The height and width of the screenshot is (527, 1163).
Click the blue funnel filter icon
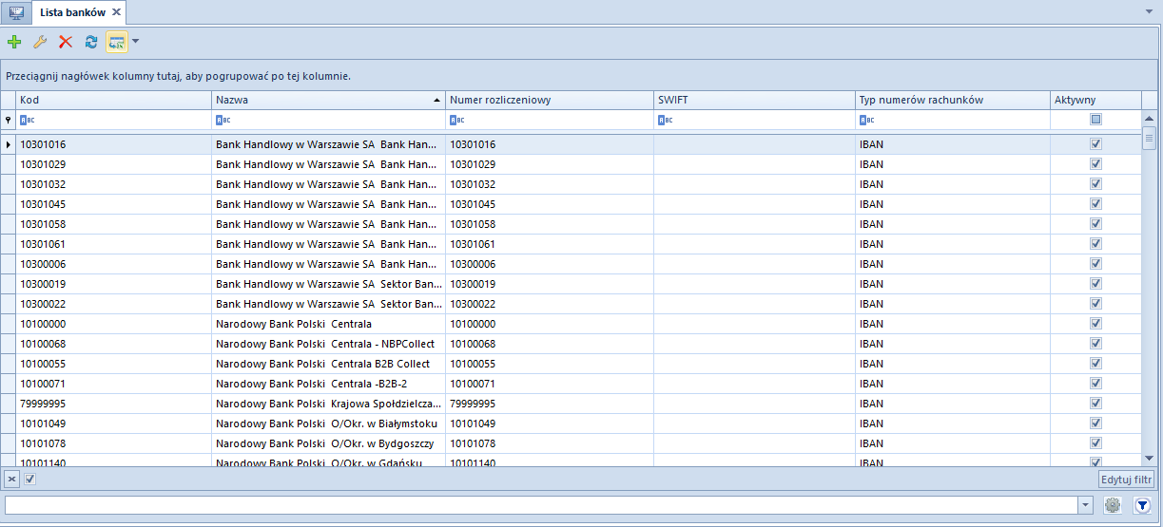click(x=1142, y=506)
